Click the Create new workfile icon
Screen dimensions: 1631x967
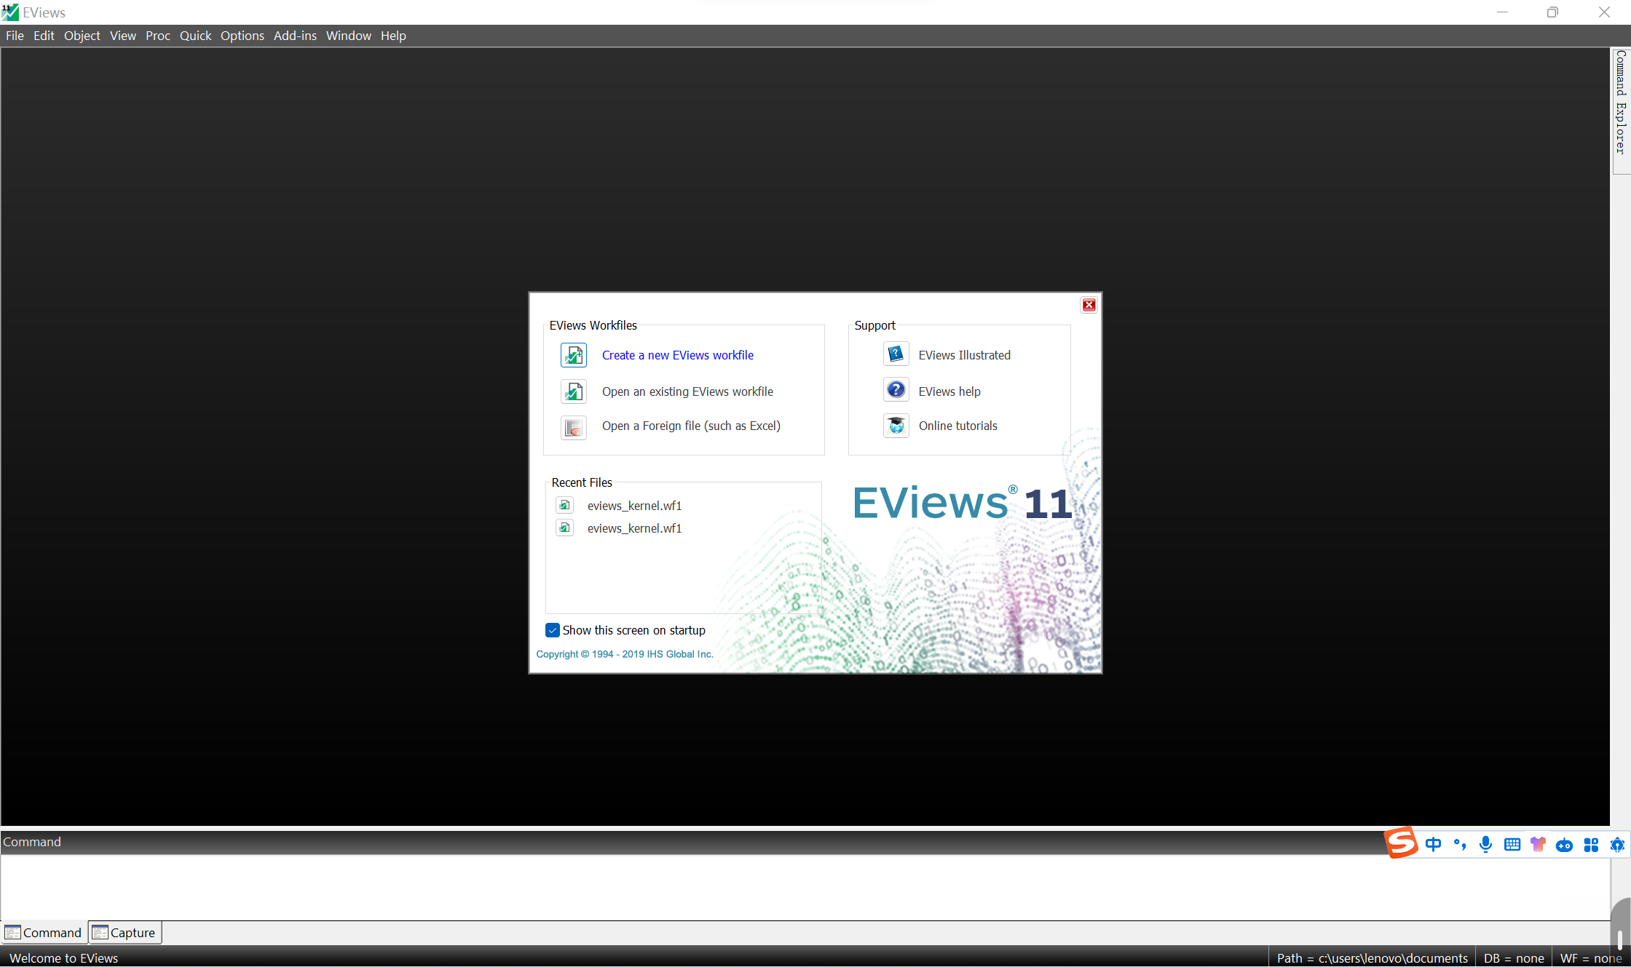[573, 355]
